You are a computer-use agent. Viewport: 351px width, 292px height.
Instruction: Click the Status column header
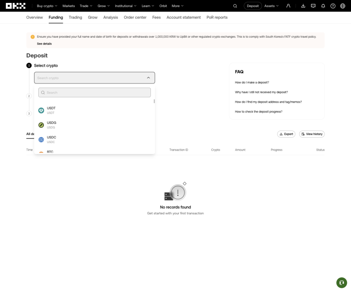pyautogui.click(x=320, y=150)
